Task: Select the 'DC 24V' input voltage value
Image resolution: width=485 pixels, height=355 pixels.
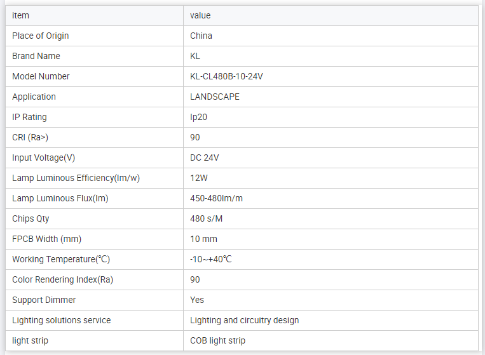Action: (205, 157)
